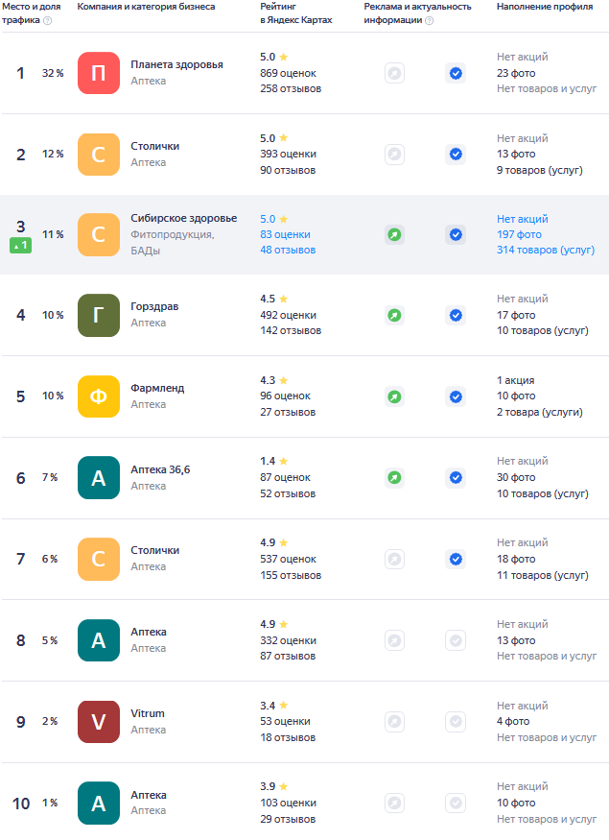This screenshot has height=840, width=609.
Task: Click '1 акция' in Фармленд row
Action: (x=515, y=380)
